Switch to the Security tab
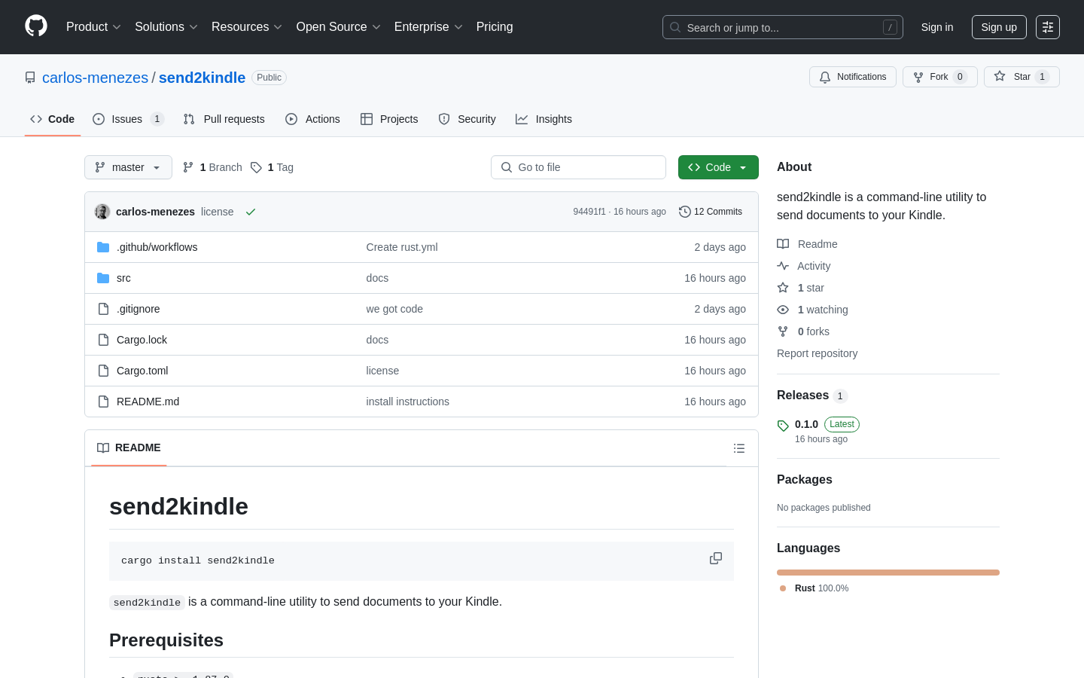The height and width of the screenshot is (678, 1084). [467, 119]
